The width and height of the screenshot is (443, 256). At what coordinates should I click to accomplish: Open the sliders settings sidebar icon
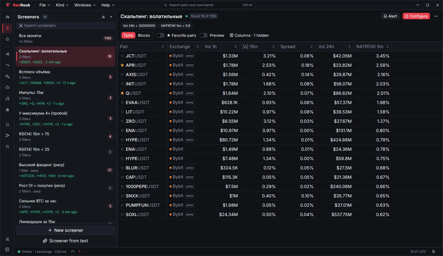7,239
